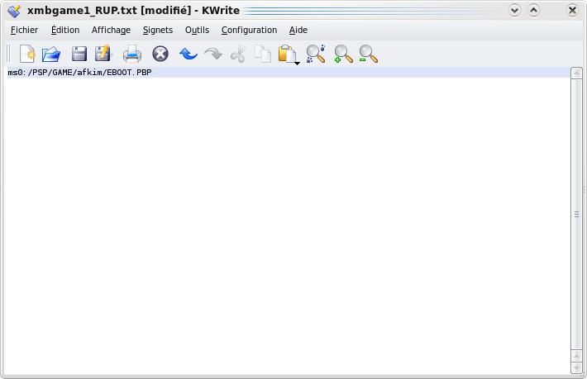Paste clipboard contents with the clipboard icon
The image size is (587, 379).
[287, 54]
